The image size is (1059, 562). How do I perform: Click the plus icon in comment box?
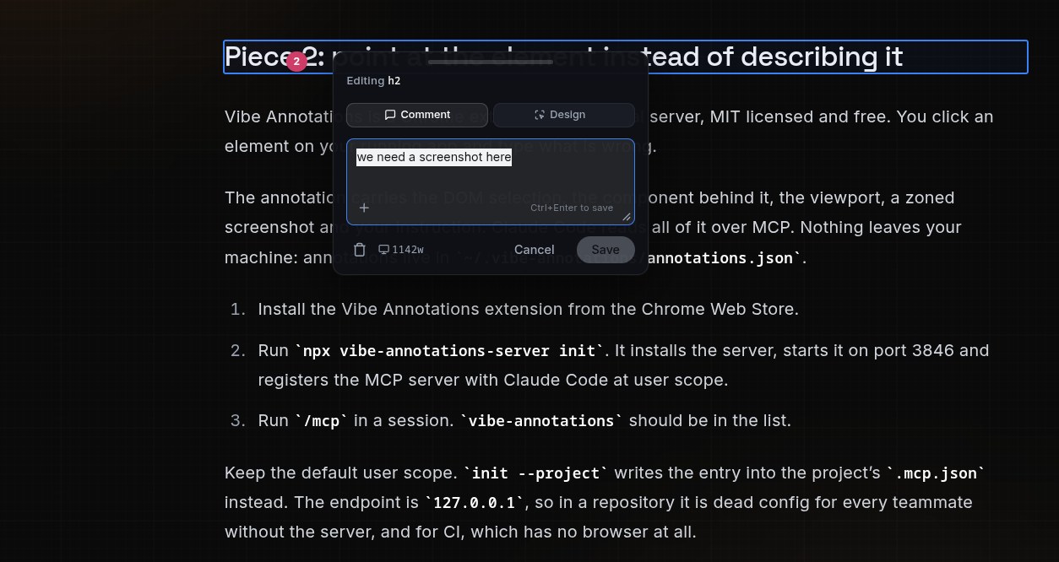point(364,208)
